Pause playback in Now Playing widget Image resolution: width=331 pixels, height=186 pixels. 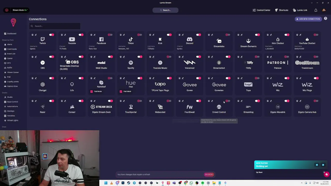click(317, 165)
